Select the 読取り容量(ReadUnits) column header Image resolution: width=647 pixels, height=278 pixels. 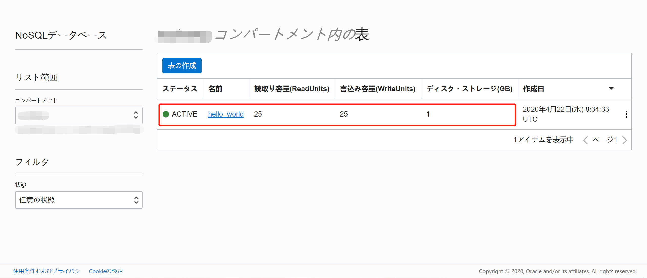pyautogui.click(x=292, y=89)
